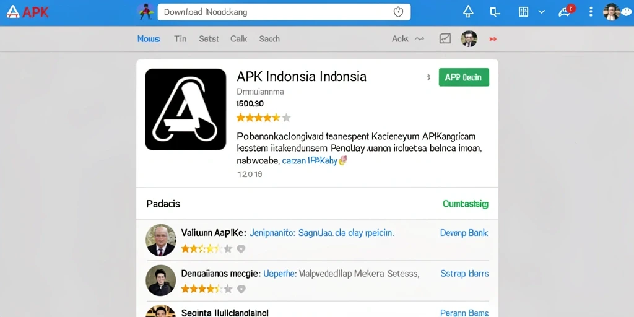Click the small round avatar in tab bar
This screenshot has width=634, height=317.
click(469, 39)
